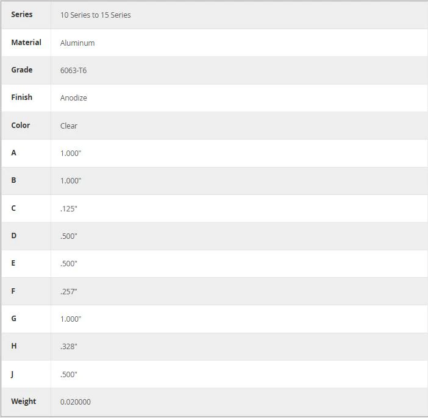Click the Series row label

click(22, 15)
